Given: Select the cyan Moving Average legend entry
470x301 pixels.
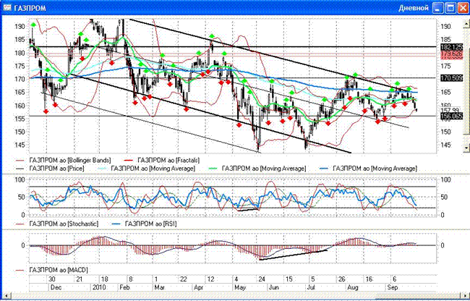Looking at the screenshot, I should tap(147, 169).
